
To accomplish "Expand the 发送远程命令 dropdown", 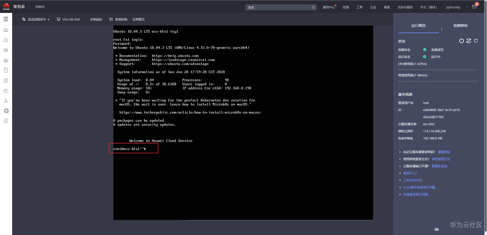I will [x=36, y=19].
